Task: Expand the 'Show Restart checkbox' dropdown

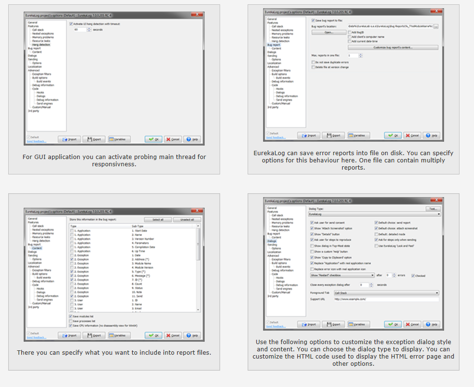Action: pyautogui.click(x=343, y=275)
